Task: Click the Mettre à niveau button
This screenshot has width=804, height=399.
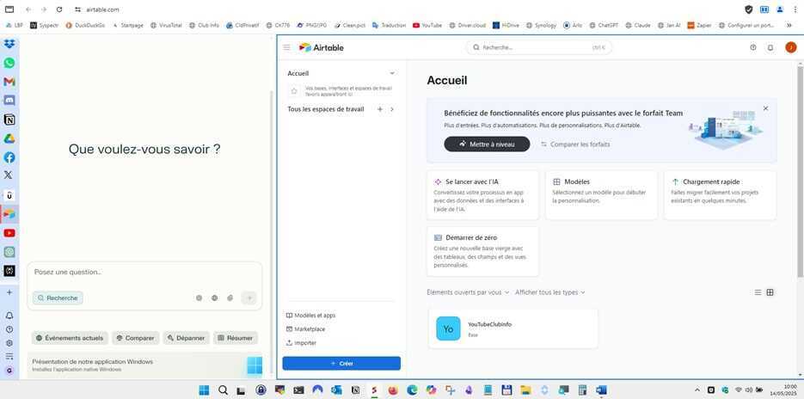Action: point(487,144)
